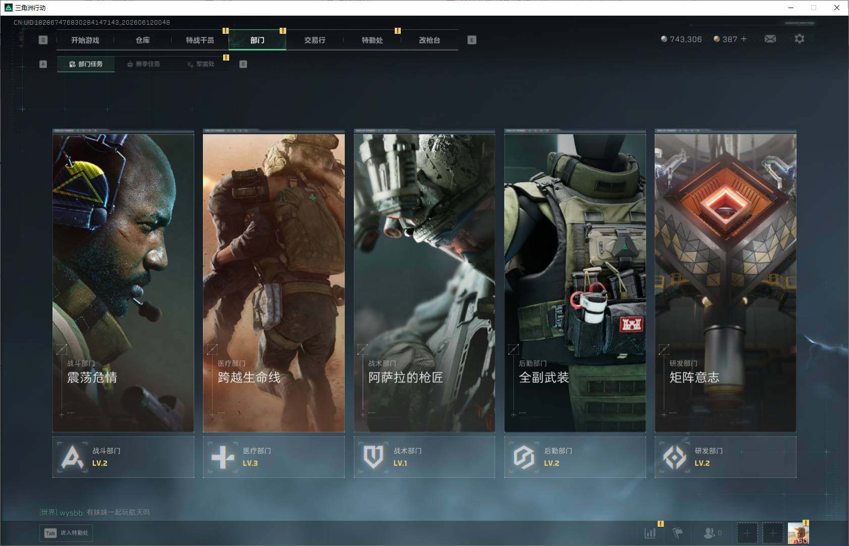This screenshot has width=849, height=546.
Task: Open the 赛季任务 sub-tab
Action: point(143,64)
